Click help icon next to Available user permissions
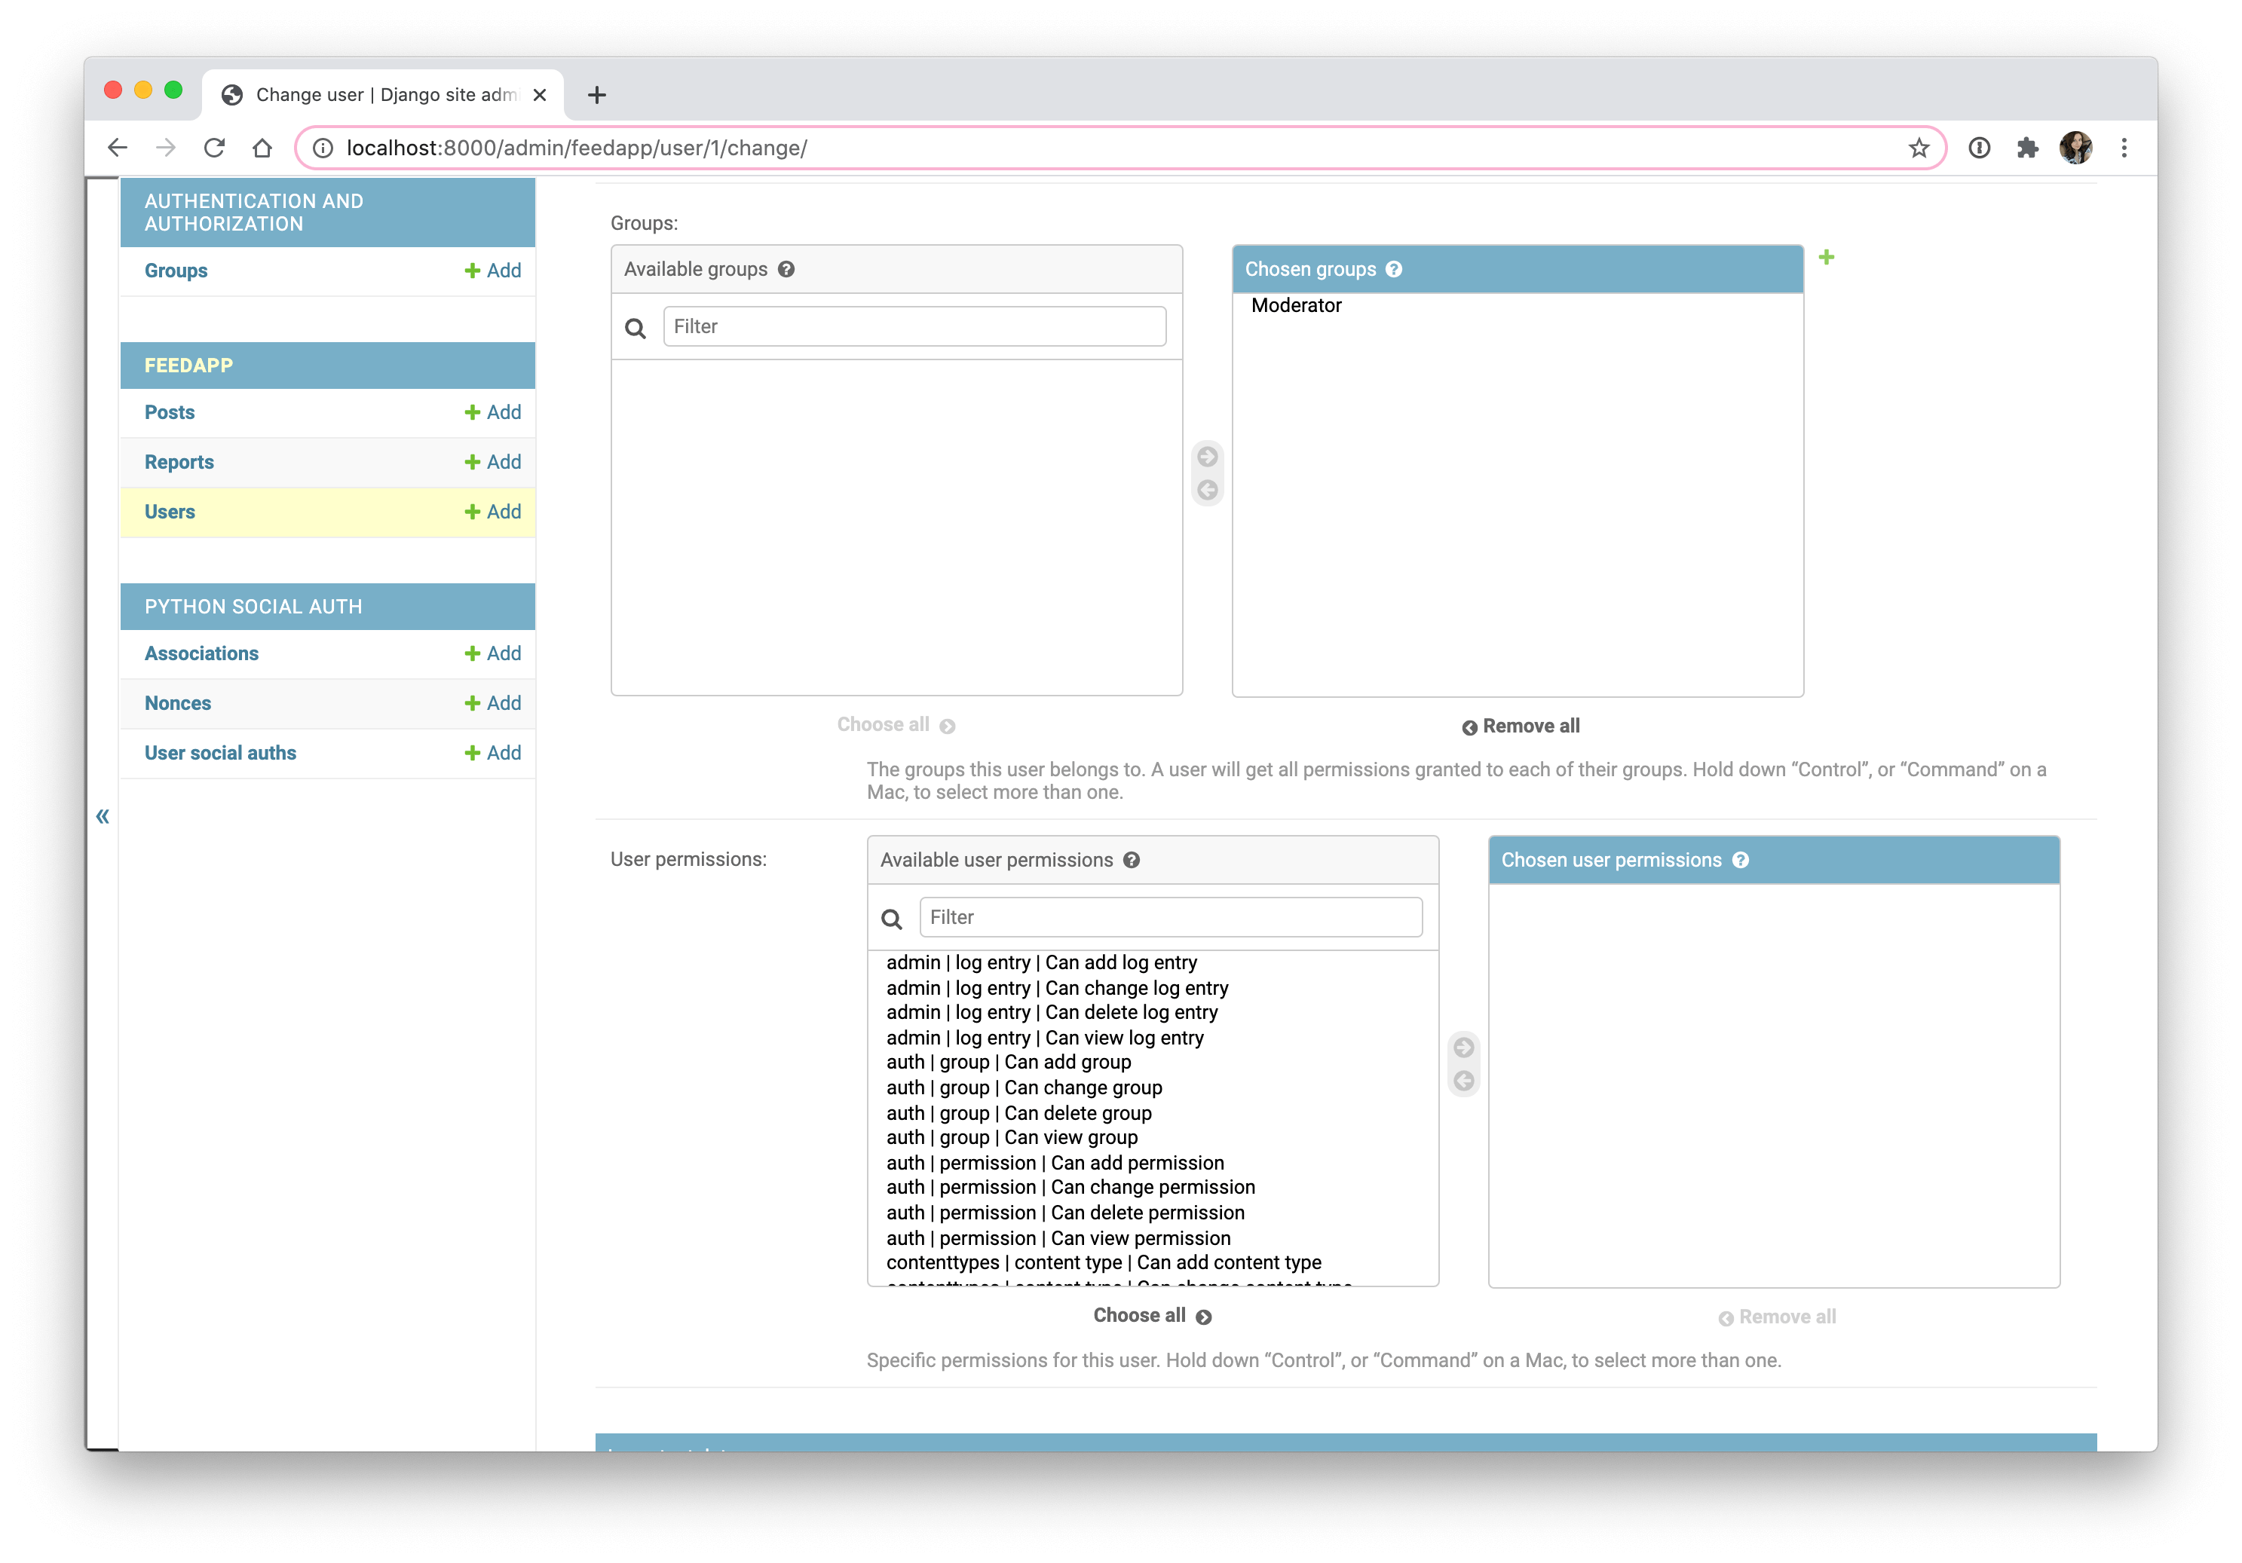The width and height of the screenshot is (2242, 1563). click(1132, 860)
